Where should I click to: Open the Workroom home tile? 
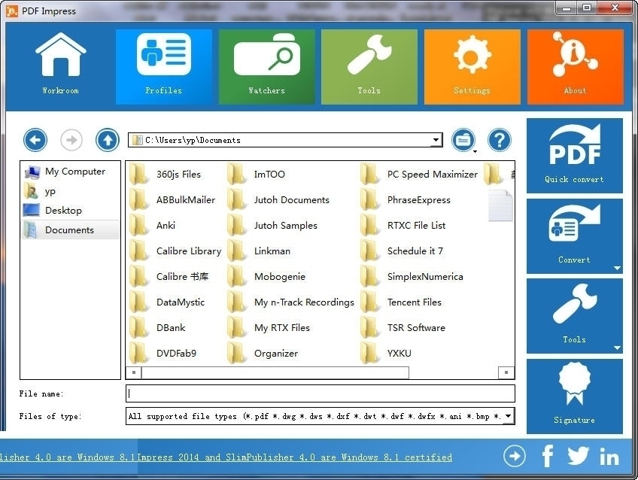tap(61, 66)
